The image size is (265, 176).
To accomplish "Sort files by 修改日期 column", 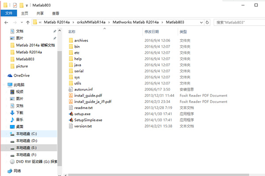I will (x=151, y=32).
